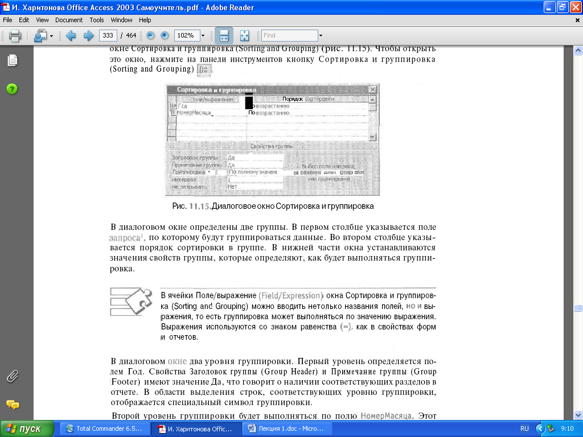The width and height of the screenshot is (583, 437).
Task: Click the zoom percentage field 102%
Action: (x=187, y=35)
